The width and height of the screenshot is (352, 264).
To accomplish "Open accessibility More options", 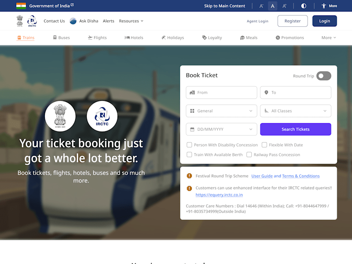I will click(x=329, y=6).
